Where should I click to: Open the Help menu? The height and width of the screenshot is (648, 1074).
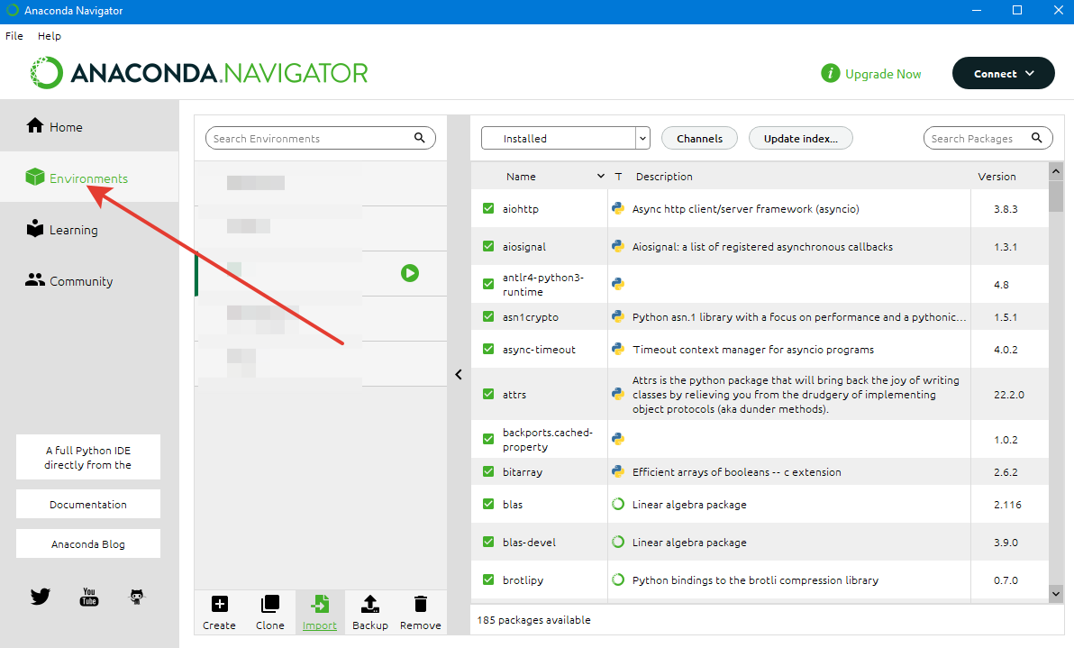50,36
